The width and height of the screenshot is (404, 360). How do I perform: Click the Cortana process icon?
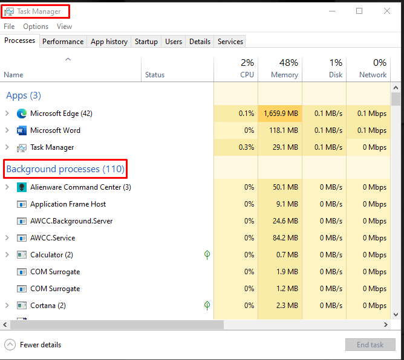coord(22,306)
